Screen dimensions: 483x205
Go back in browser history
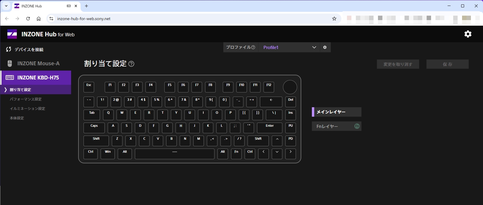7,19
